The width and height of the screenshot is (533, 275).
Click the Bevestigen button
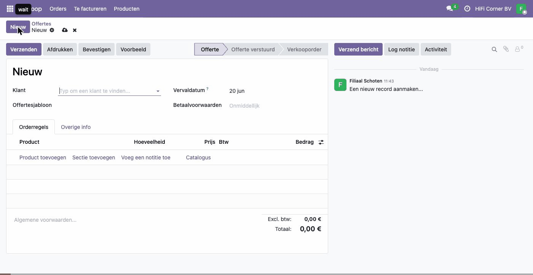[x=96, y=49]
